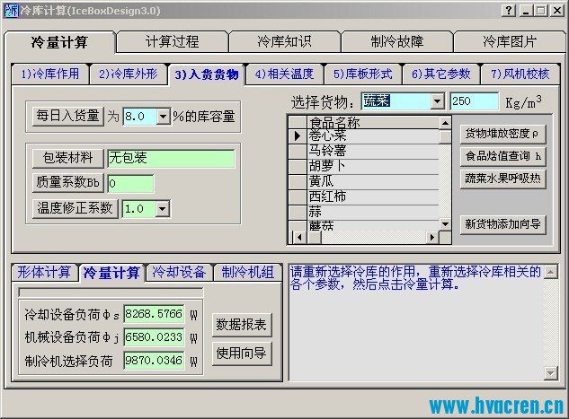Screen dimensions: 569x419
Task: Open the 冷库图片 tab
Action: tap(509, 42)
